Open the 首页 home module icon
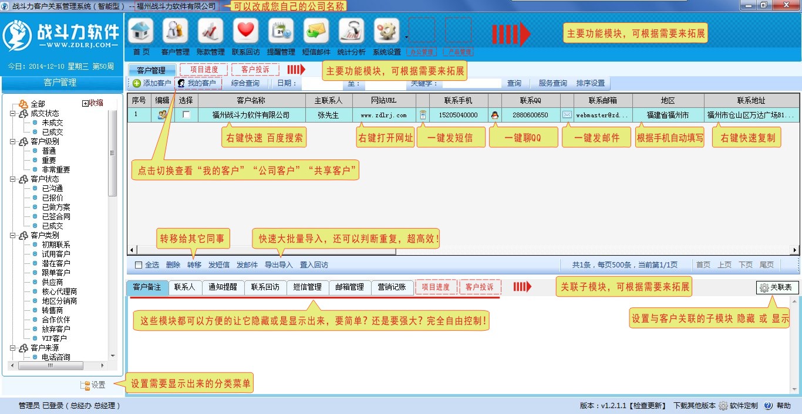 [x=141, y=31]
